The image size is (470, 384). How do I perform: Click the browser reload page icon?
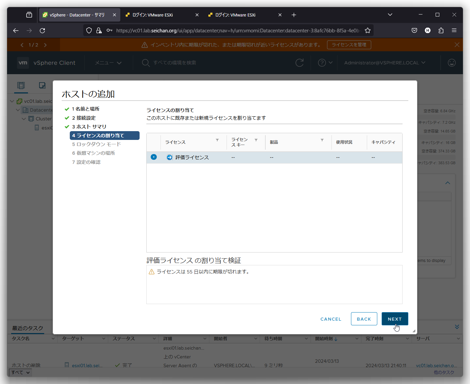pyautogui.click(x=42, y=31)
